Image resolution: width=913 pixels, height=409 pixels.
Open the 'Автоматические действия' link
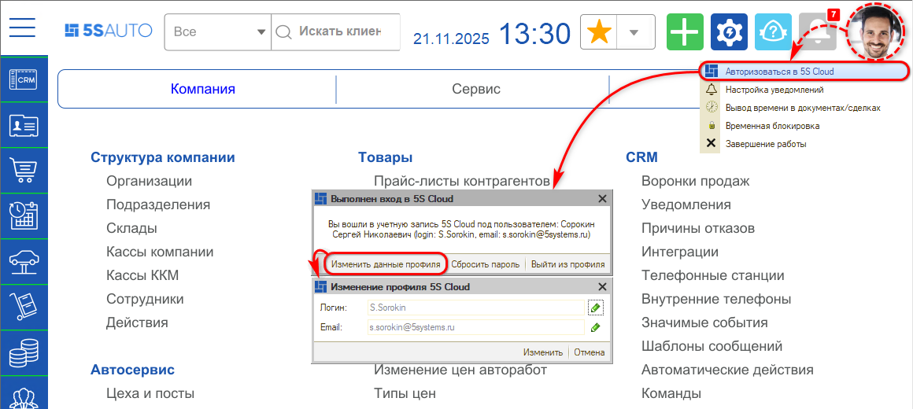(728, 370)
